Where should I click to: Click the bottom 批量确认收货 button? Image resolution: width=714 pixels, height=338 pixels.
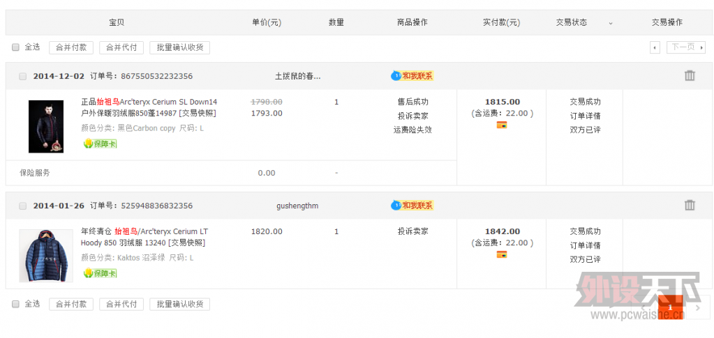(x=180, y=305)
